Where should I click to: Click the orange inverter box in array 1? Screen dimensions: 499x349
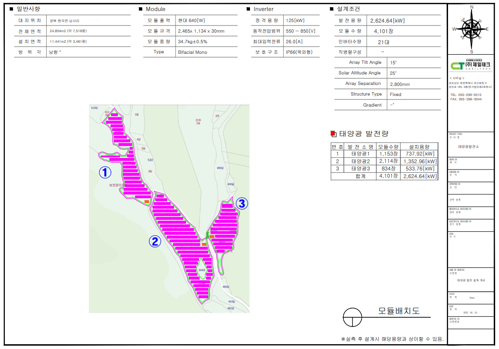[147, 202]
